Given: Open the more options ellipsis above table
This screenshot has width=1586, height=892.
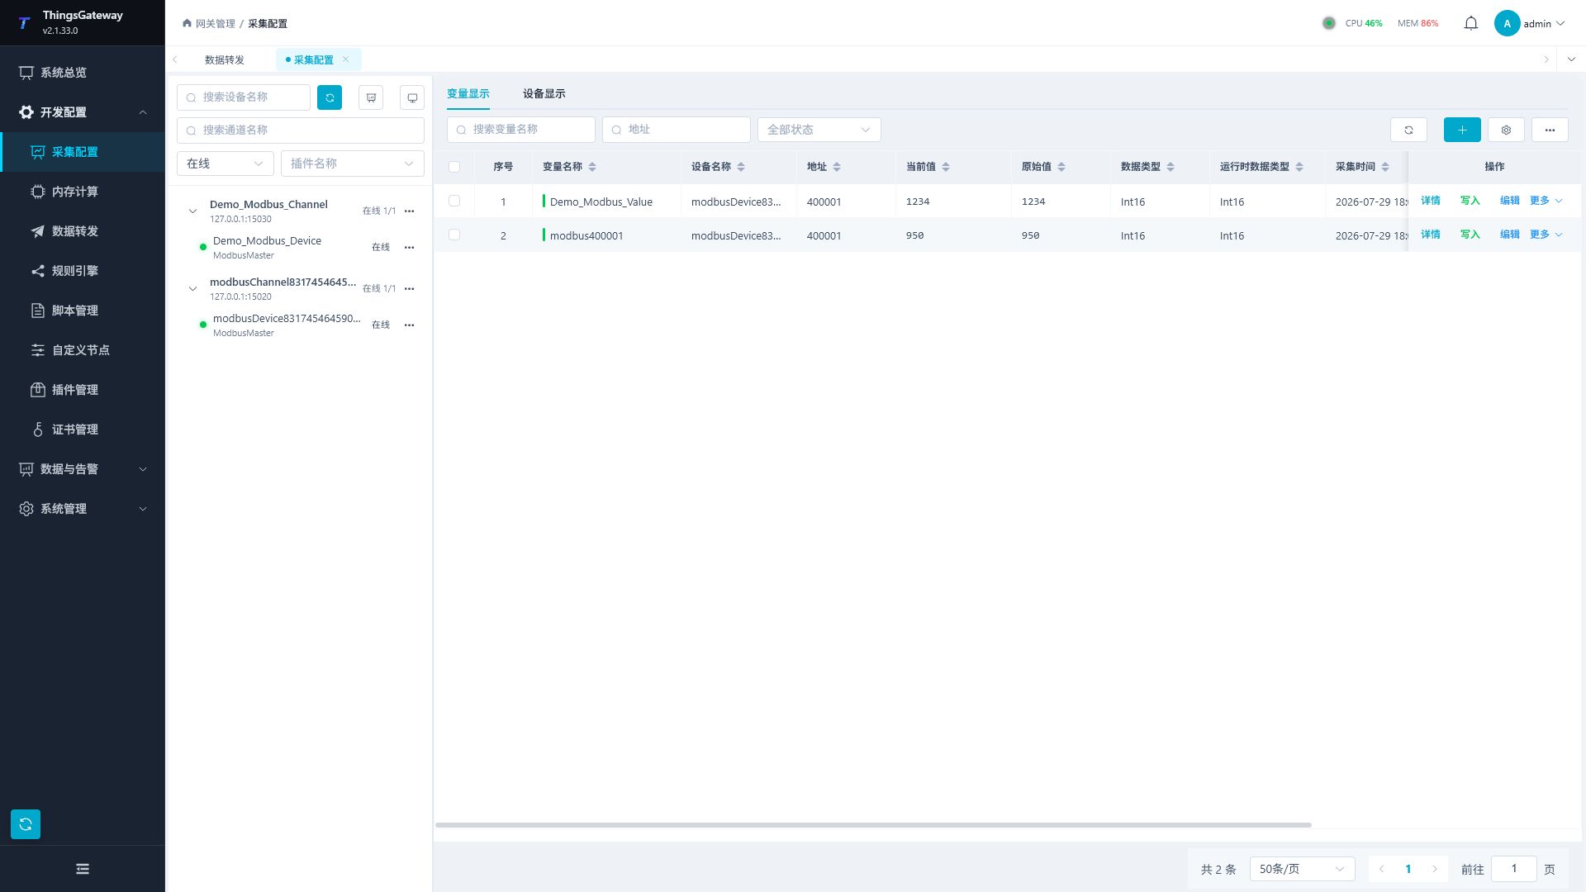Looking at the screenshot, I should click(x=1550, y=130).
